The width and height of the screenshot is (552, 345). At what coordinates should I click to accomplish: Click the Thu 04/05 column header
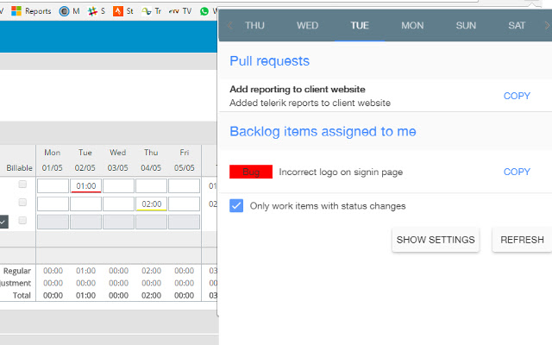(x=151, y=160)
